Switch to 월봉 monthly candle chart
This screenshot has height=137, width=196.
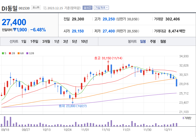(x=163, y=41)
